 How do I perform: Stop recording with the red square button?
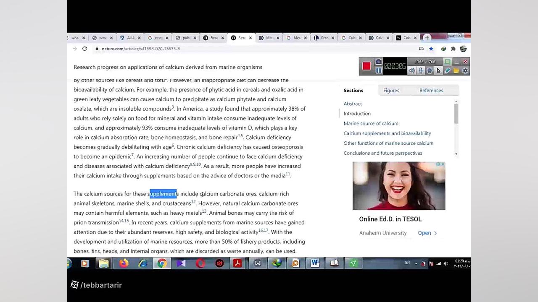(367, 66)
